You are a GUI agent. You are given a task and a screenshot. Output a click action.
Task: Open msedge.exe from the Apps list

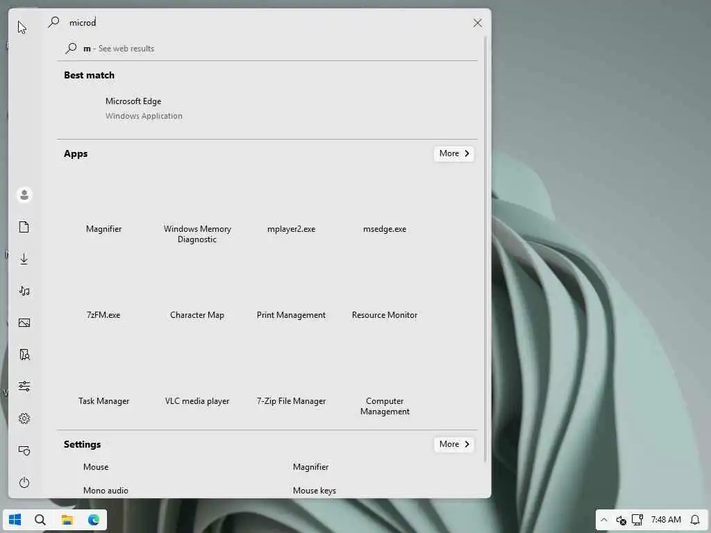(x=385, y=208)
